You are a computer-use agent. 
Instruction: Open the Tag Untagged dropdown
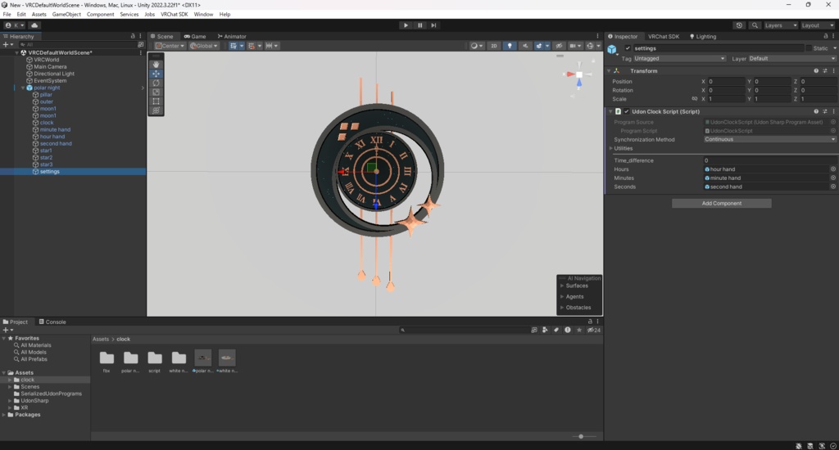679,59
